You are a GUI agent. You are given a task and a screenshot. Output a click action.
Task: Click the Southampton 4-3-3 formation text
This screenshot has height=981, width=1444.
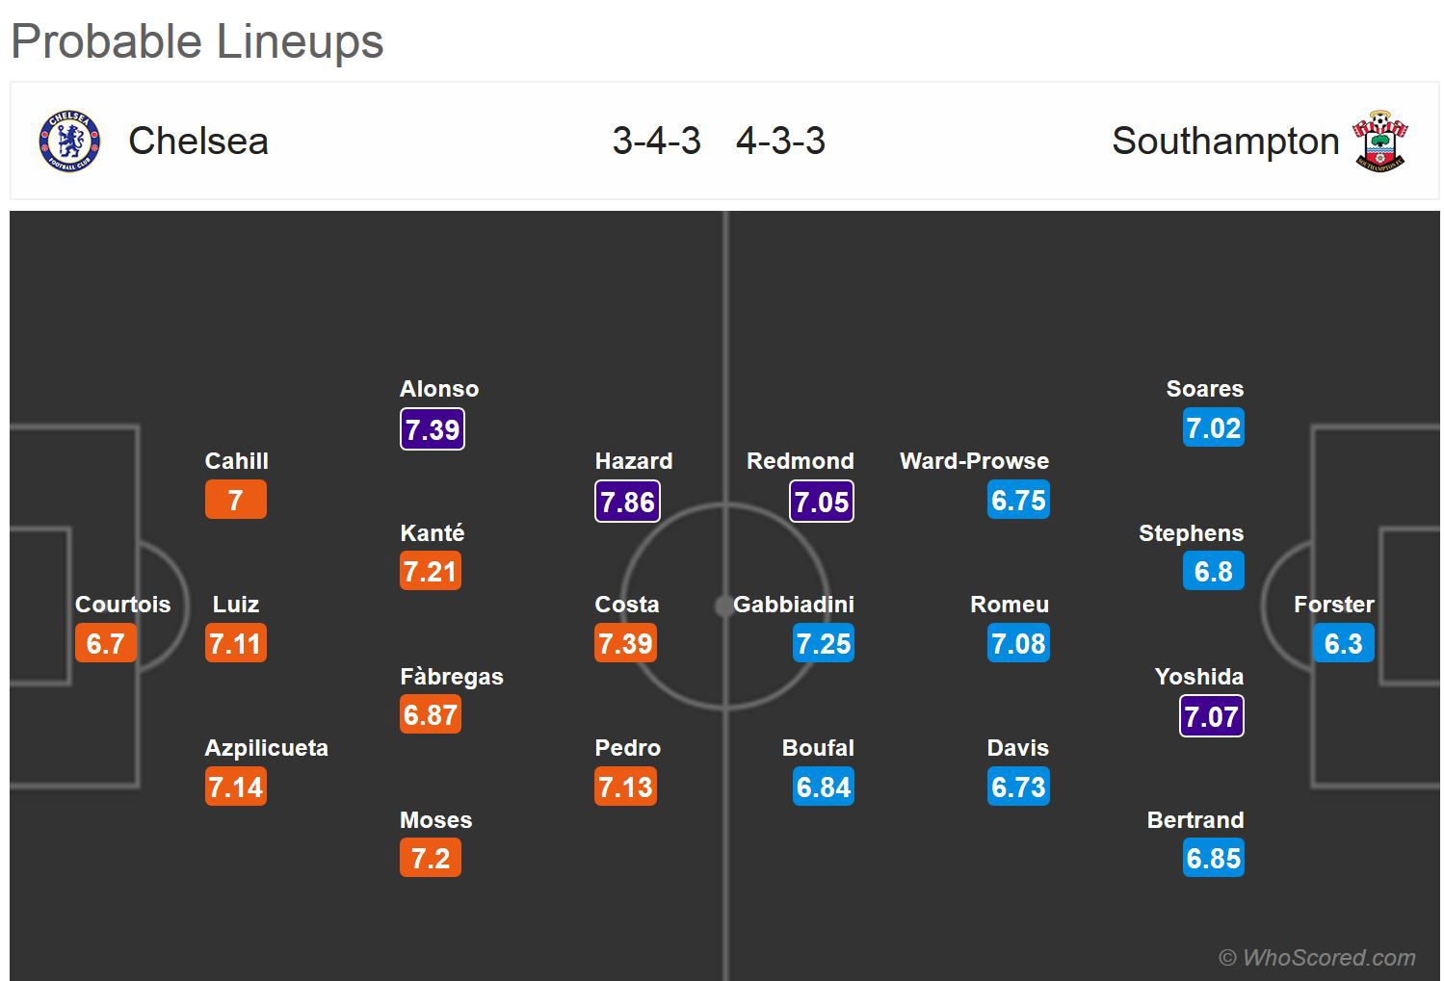(780, 142)
